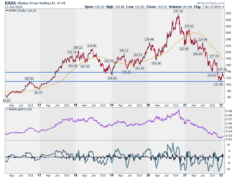237x178 pixels.
Task: Click the 60.57 price label
Action: point(7,101)
